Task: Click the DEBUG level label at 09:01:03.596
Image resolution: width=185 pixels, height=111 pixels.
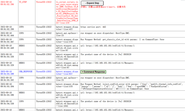Action: 23,94
